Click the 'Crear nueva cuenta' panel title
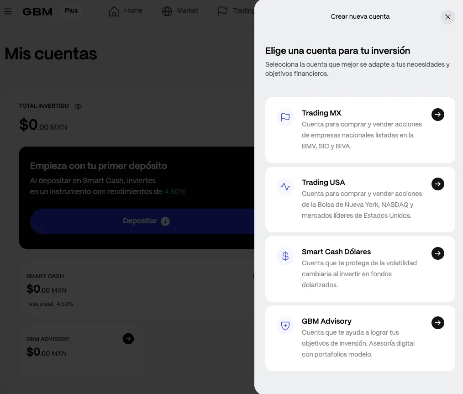 (x=360, y=16)
